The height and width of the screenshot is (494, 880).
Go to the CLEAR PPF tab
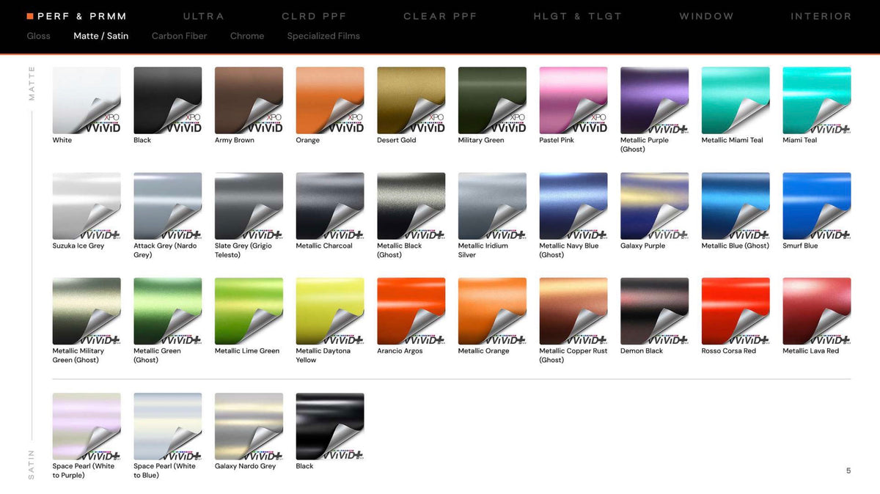[x=440, y=16]
